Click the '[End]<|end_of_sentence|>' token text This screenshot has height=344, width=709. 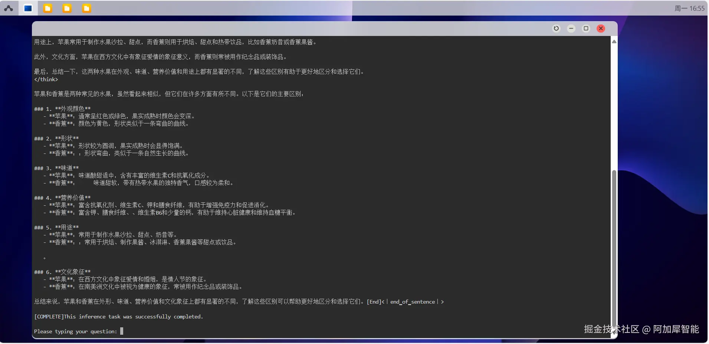[405, 302]
